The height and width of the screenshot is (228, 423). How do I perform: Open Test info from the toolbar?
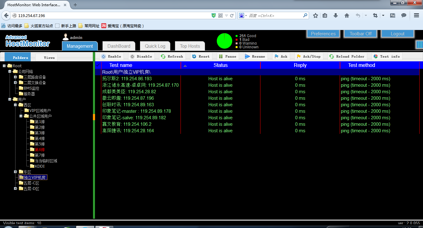376,56
